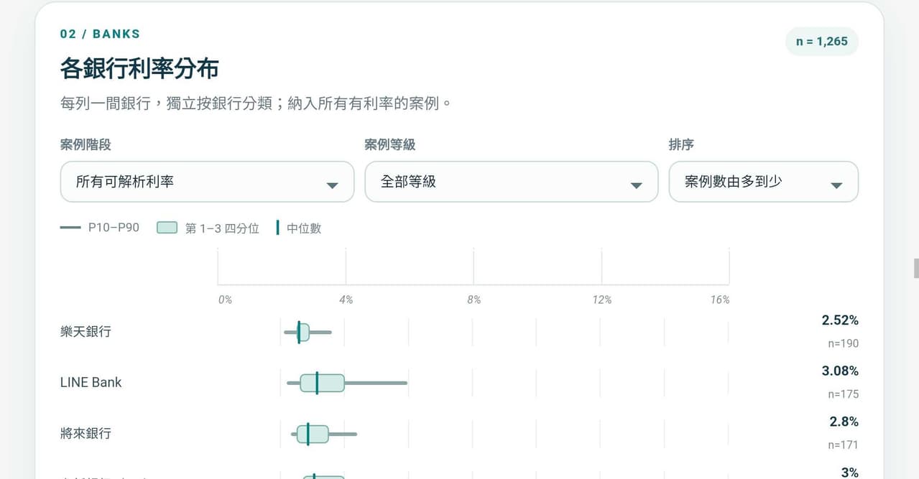919x479 pixels.
Task: Click the 02 / BANKS section label
Action: click(100, 34)
